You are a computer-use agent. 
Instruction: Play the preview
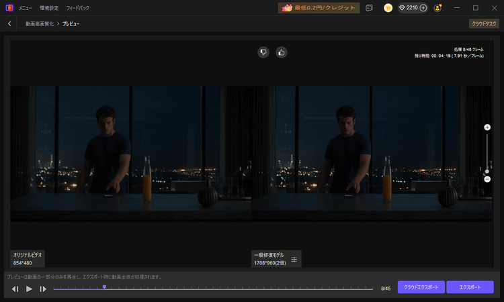tap(29, 289)
